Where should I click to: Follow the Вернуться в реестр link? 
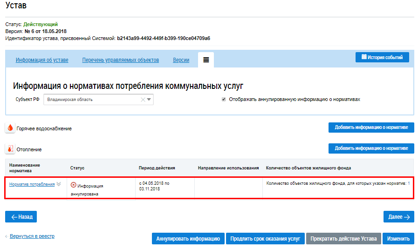32,236
